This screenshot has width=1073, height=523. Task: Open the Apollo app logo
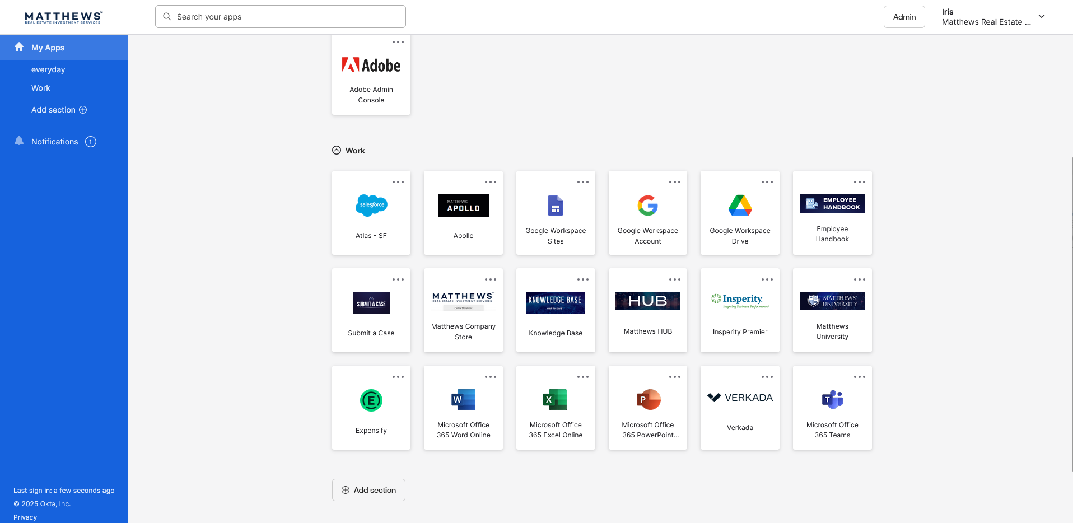pyautogui.click(x=463, y=206)
